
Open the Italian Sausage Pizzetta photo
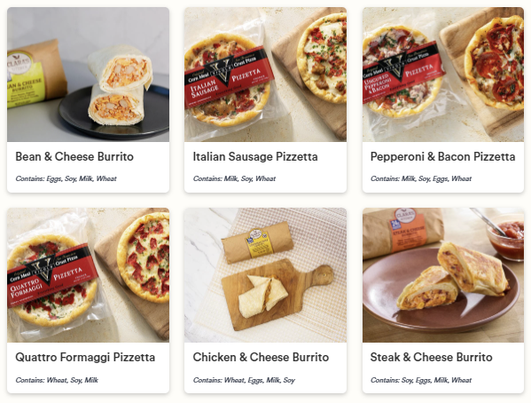point(265,75)
